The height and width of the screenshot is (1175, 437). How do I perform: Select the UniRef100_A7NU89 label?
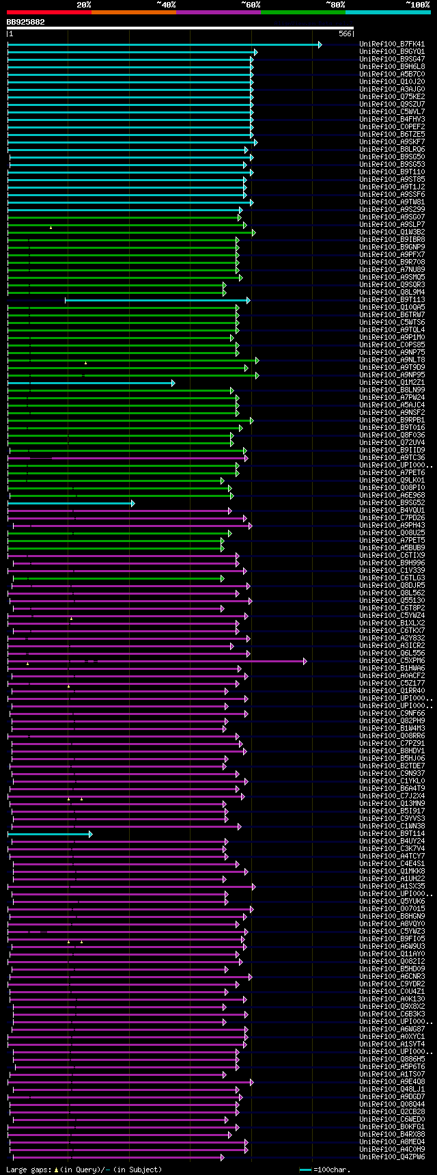click(392, 269)
